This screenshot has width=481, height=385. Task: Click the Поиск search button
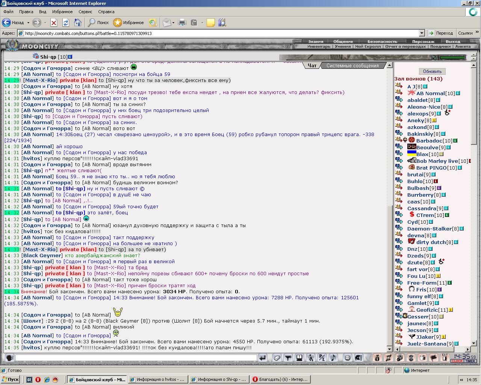[98, 23]
